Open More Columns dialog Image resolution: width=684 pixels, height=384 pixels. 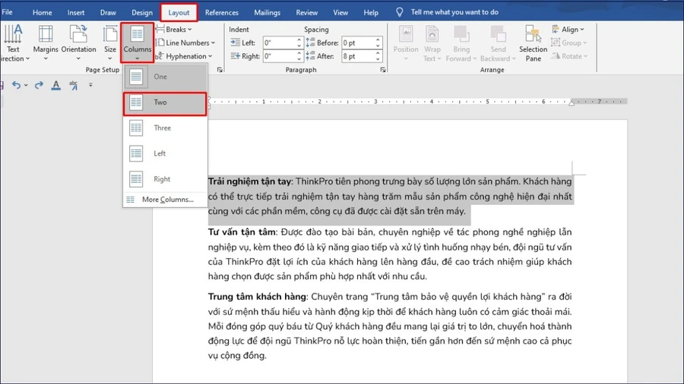pos(166,200)
